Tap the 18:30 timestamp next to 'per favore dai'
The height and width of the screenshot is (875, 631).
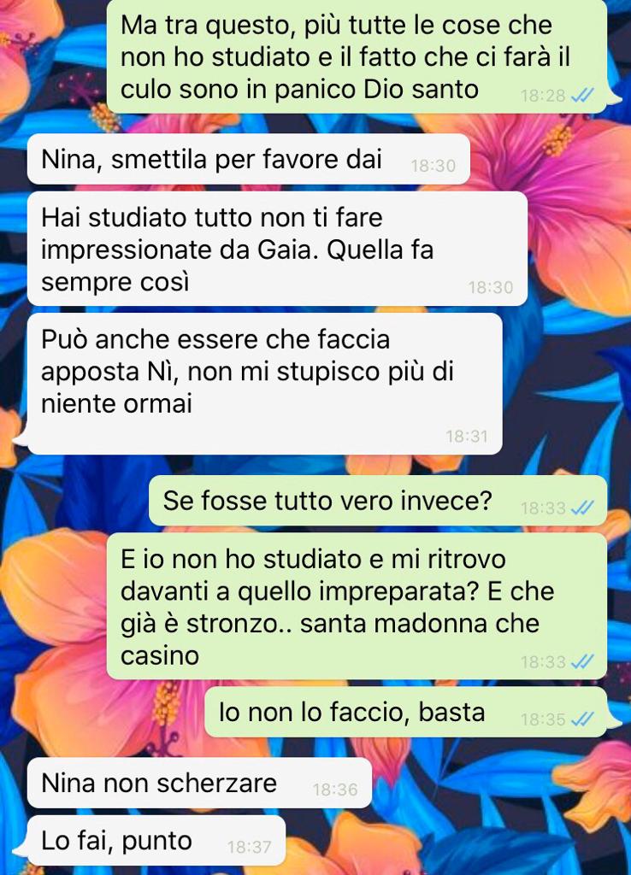[x=433, y=166]
